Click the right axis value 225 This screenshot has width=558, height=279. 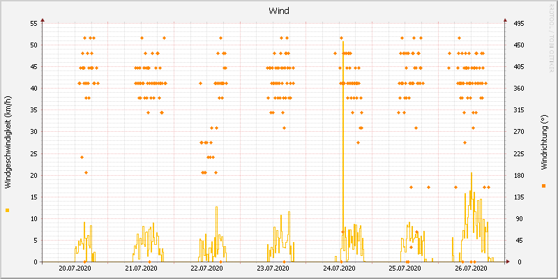pos(519,153)
